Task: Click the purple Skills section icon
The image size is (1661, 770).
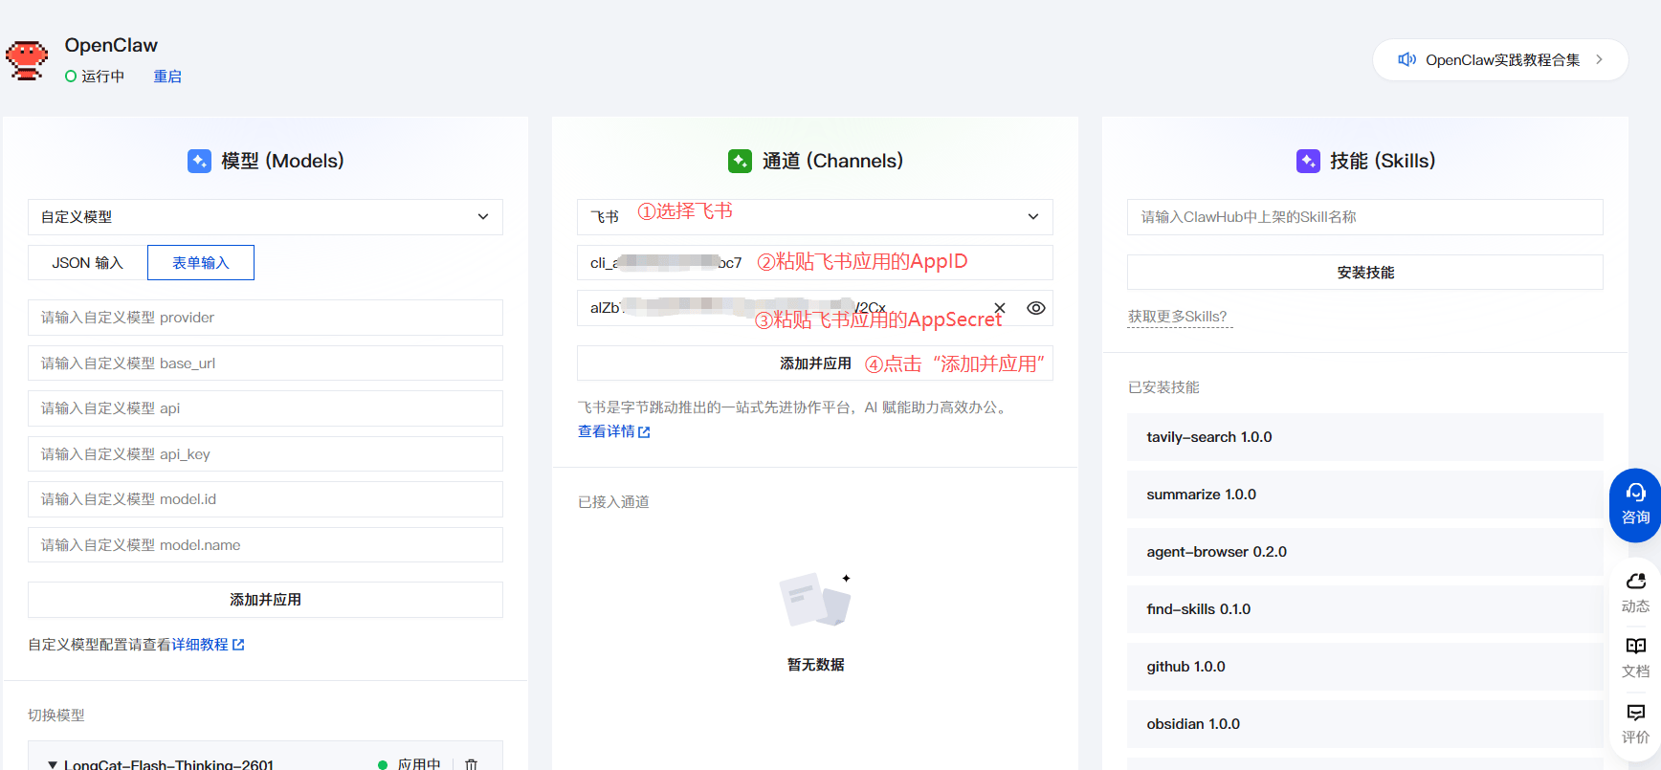Action: coord(1308,161)
